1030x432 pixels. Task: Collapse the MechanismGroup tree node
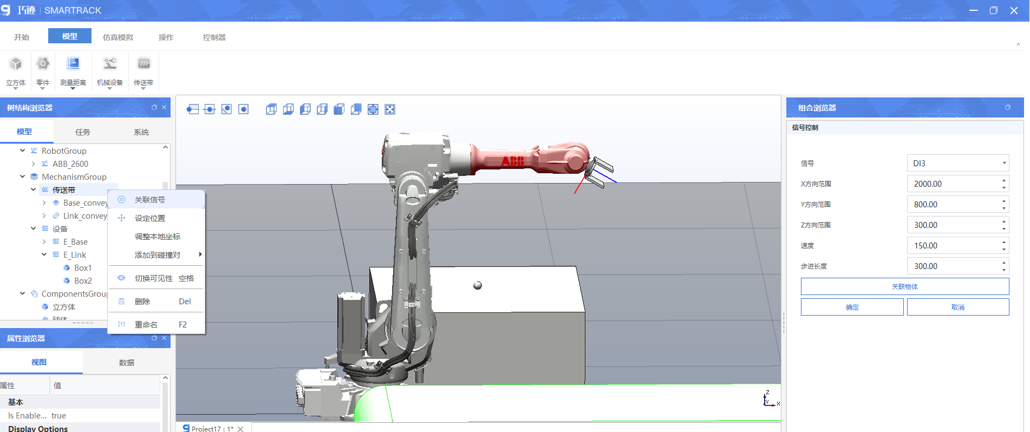click(x=22, y=176)
